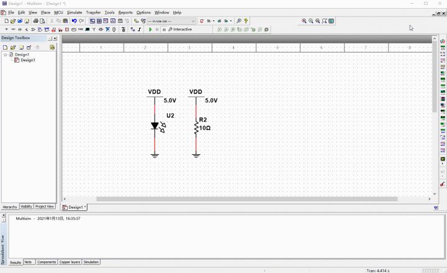The width and height of the screenshot is (447, 273).
Task: Click the Interactive simulation button
Action: point(180,29)
